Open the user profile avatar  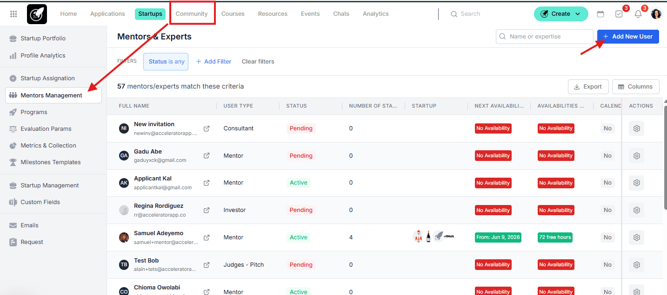656,14
